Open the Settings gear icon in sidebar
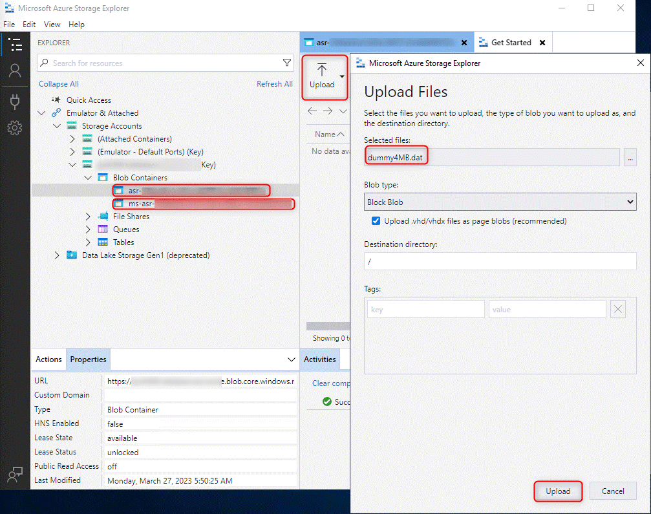651x514 pixels. [15, 128]
